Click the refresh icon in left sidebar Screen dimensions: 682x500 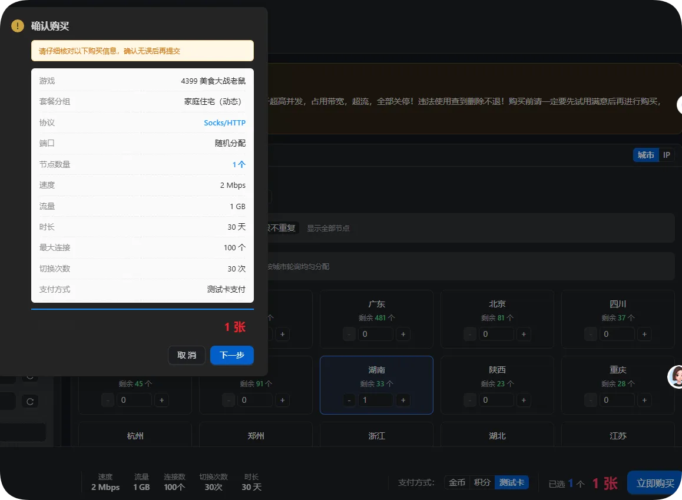pos(30,401)
